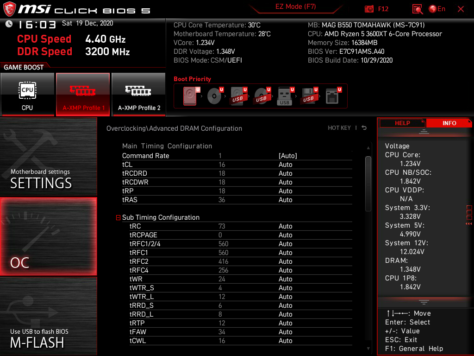
Task: Select the hard disk boot priority icon
Action: click(190, 96)
